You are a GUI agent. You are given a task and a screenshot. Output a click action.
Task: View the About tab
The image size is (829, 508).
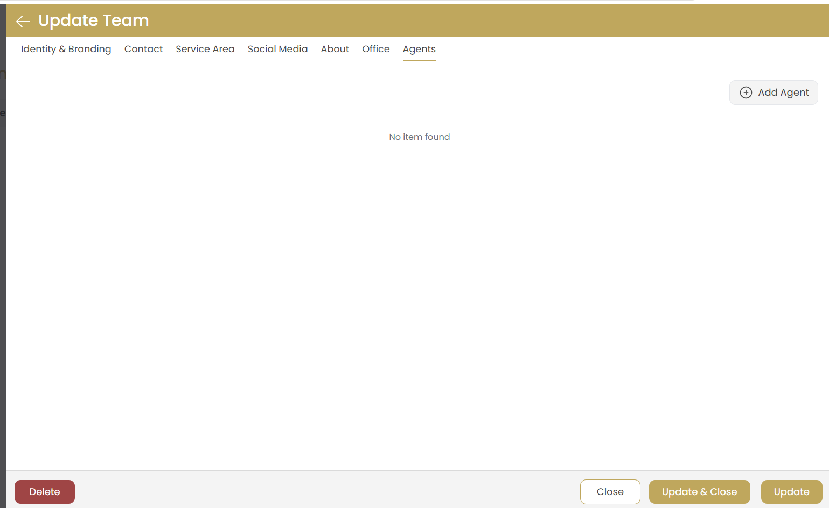[335, 49]
